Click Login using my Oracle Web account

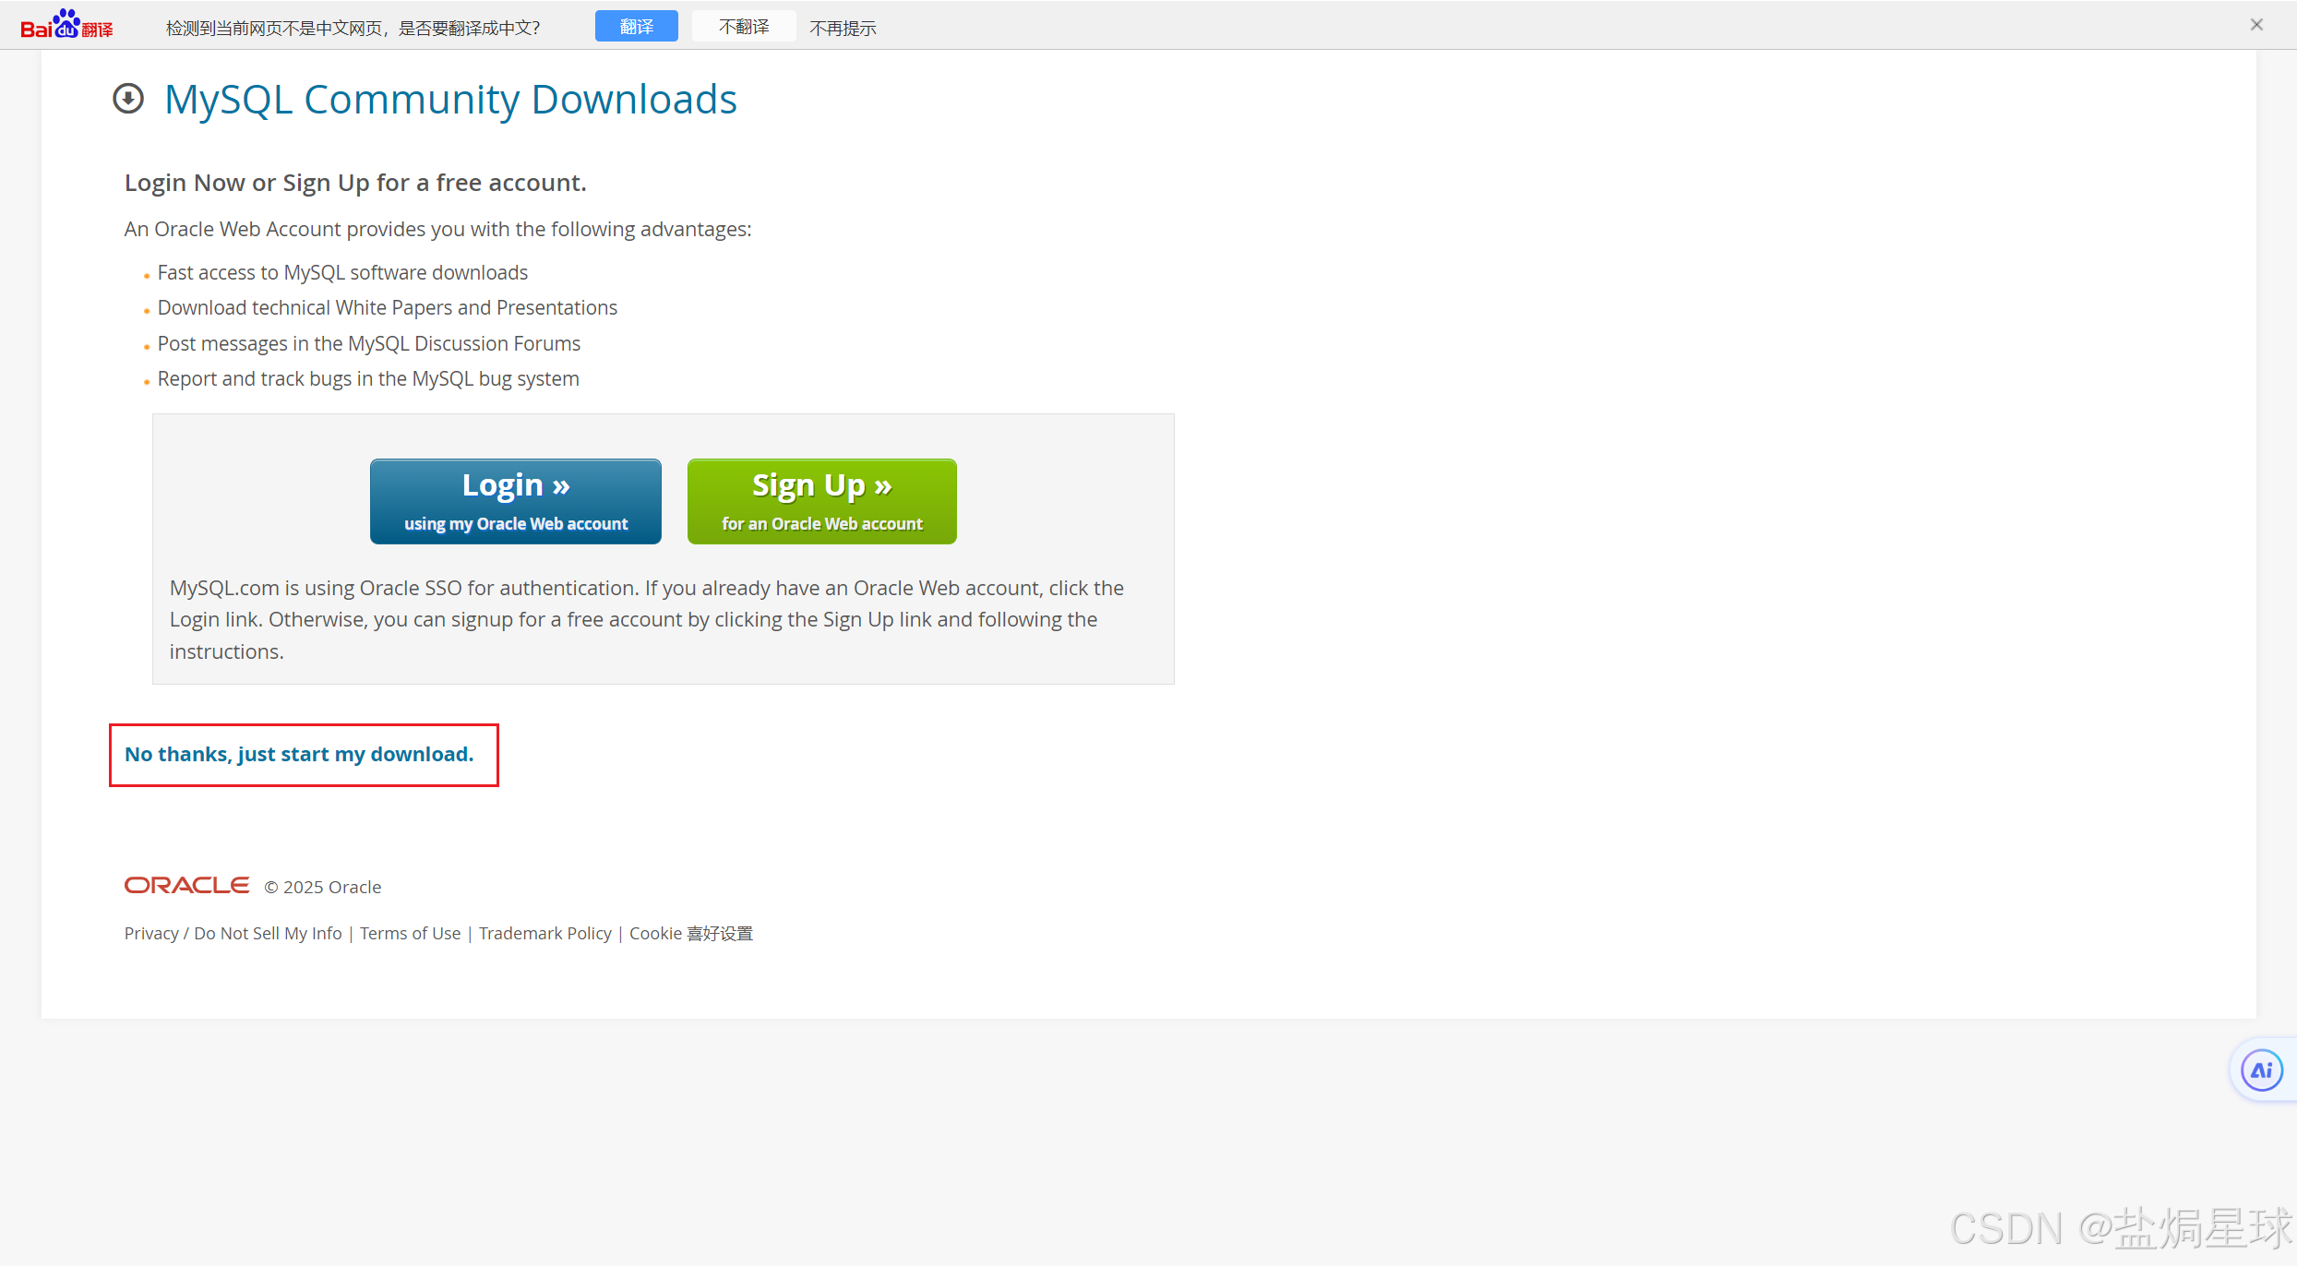click(516, 501)
